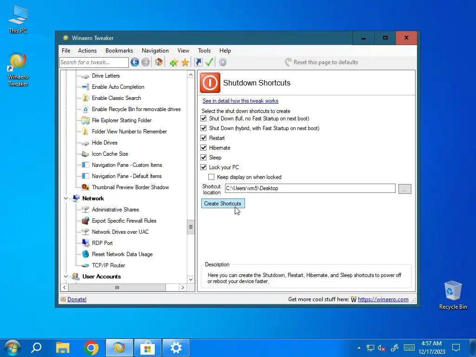Screen dimensions: 476x357
Task: Open the Navigation menu
Action: (155, 51)
